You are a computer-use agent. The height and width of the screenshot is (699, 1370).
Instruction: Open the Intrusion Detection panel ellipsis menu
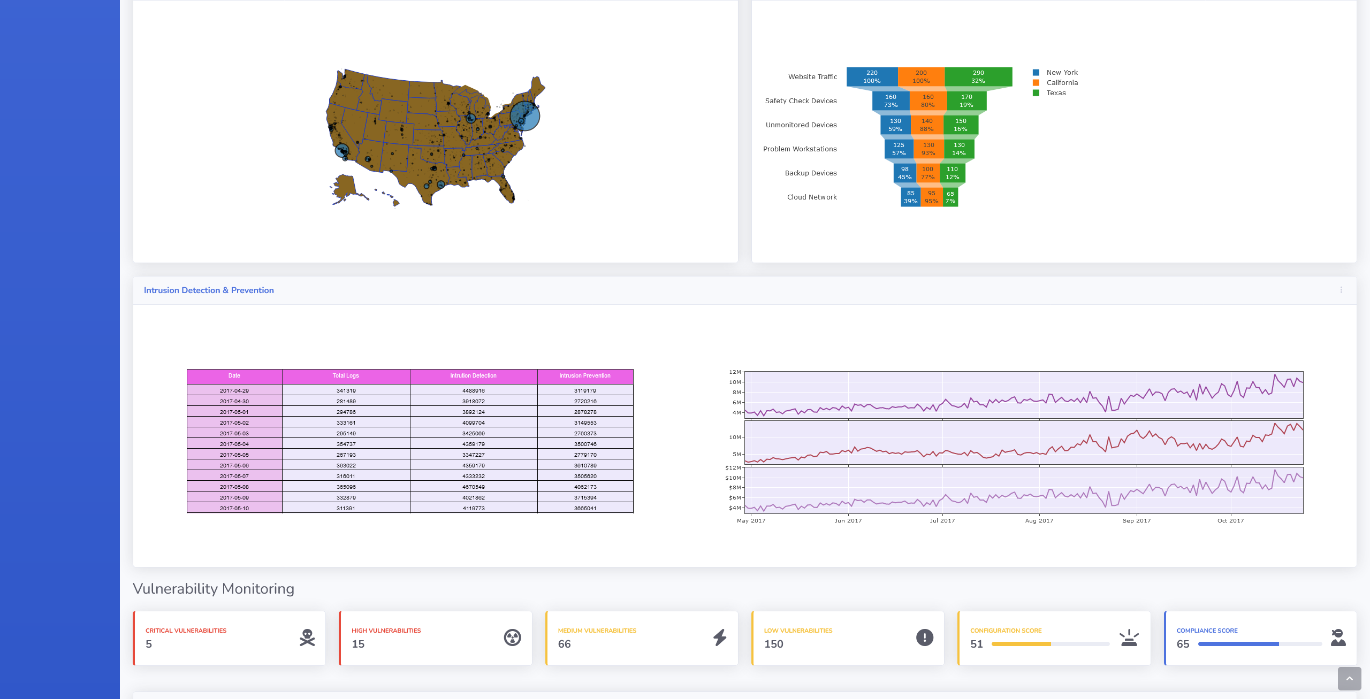1341,290
